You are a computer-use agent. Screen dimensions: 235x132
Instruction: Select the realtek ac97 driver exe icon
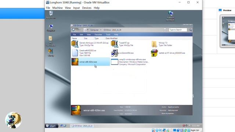tap(154, 53)
